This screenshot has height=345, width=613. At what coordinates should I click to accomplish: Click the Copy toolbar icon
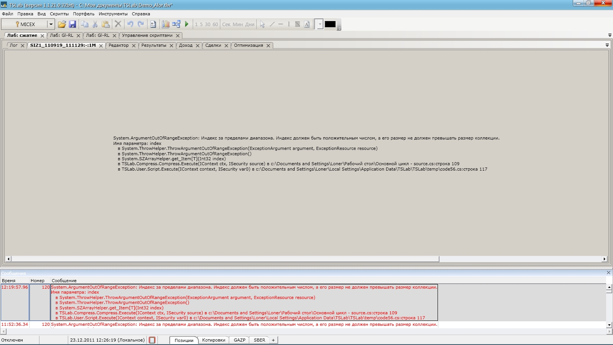pyautogui.click(x=85, y=24)
